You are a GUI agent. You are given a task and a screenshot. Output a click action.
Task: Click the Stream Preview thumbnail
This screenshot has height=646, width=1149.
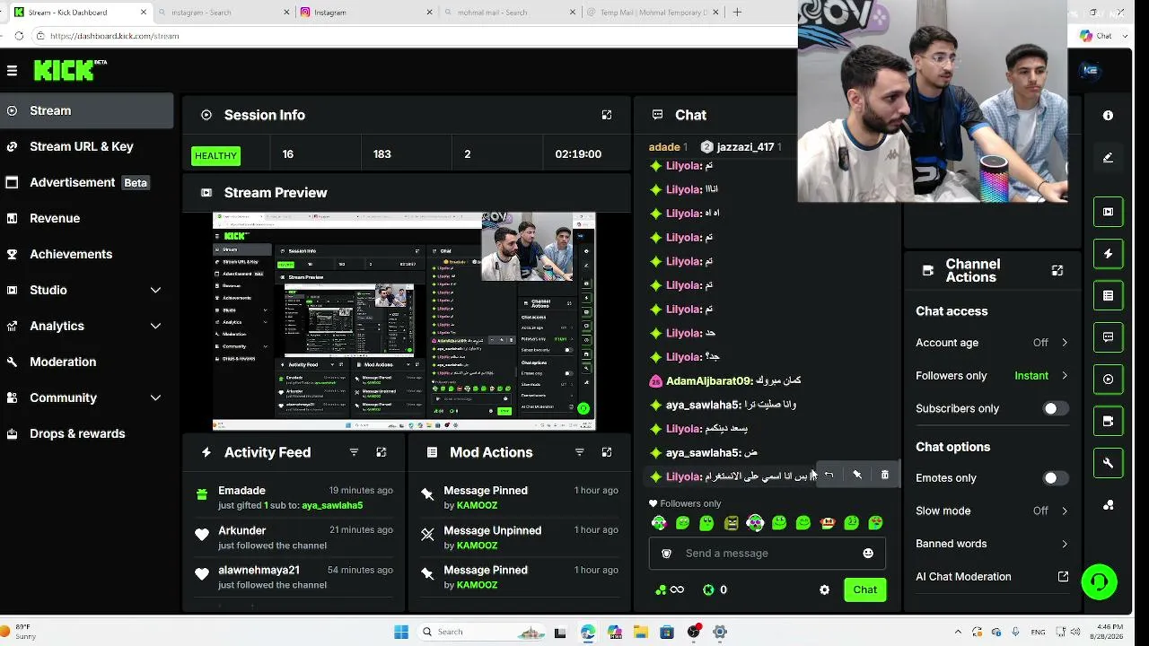404,321
